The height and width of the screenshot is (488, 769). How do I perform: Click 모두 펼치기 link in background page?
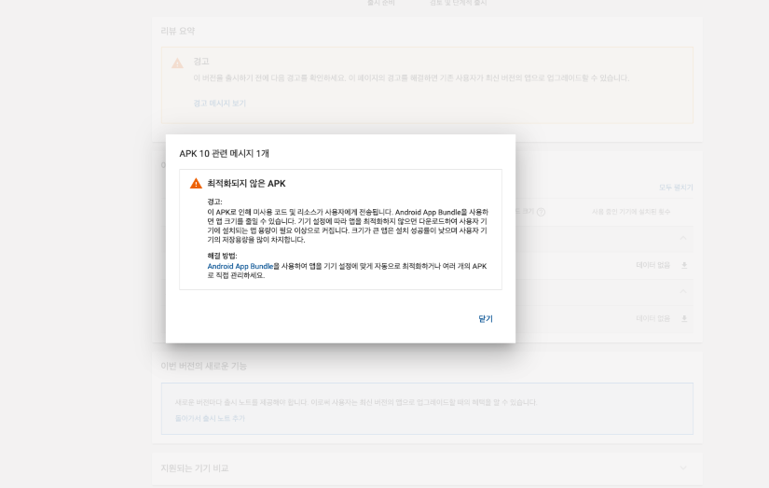676,188
